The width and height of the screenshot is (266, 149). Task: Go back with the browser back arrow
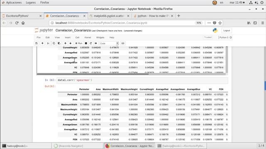point(4,23)
